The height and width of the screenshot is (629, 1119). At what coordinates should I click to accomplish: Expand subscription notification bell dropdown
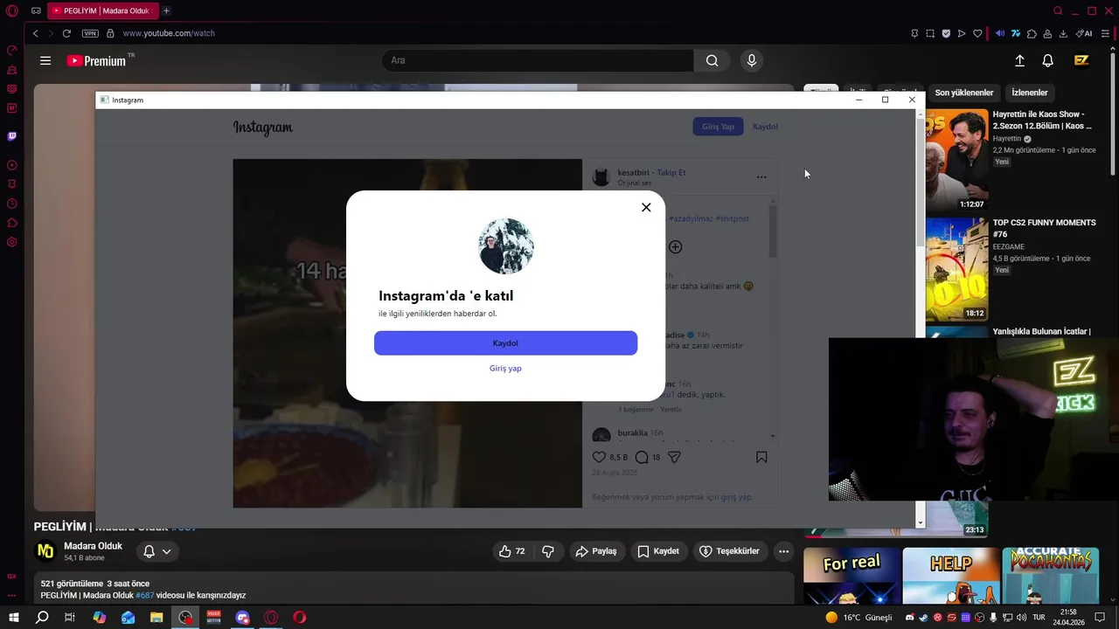coord(157,551)
